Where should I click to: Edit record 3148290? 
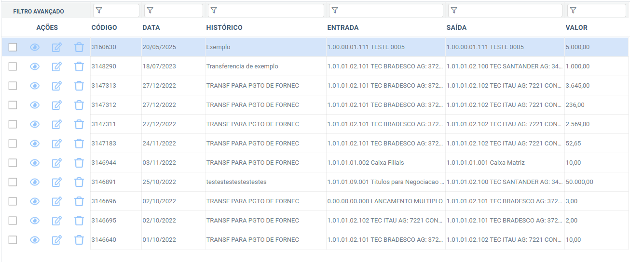pyautogui.click(x=57, y=66)
